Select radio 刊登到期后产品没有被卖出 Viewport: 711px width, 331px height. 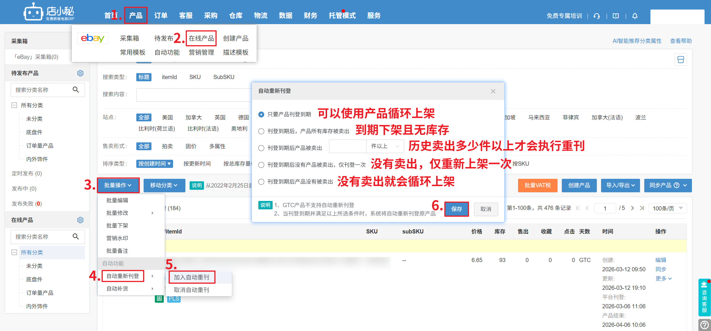point(261,182)
